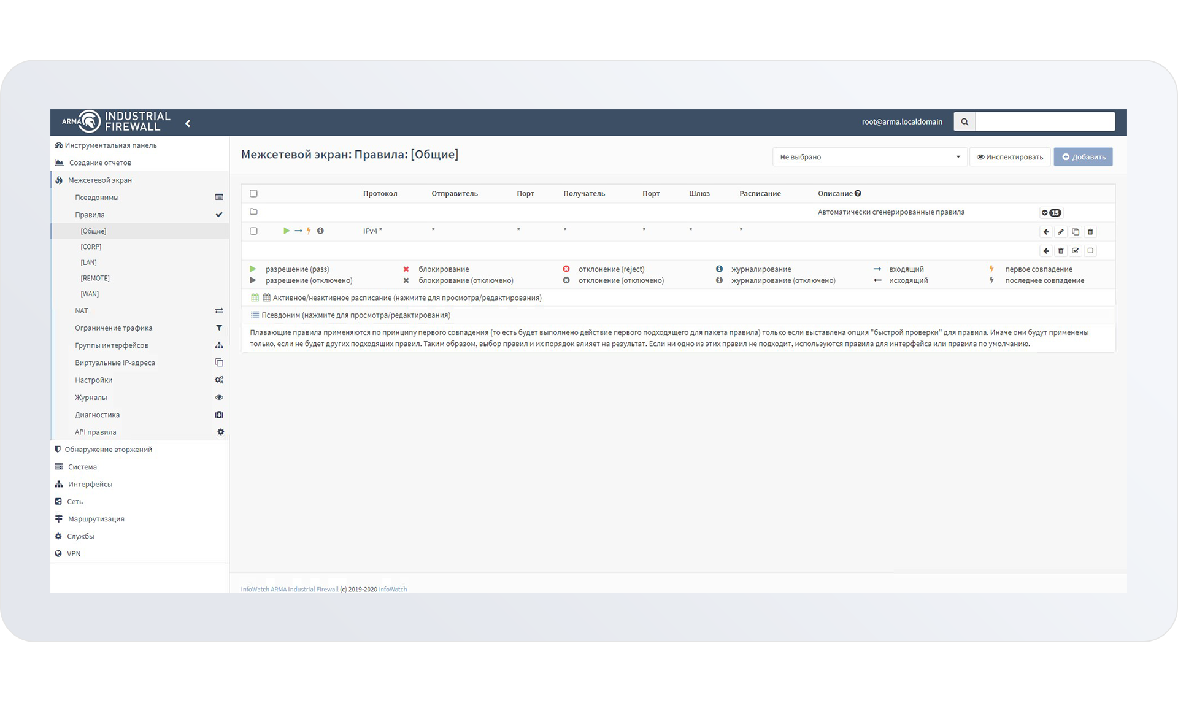Check the IPv4 rule row checkbox

click(253, 231)
